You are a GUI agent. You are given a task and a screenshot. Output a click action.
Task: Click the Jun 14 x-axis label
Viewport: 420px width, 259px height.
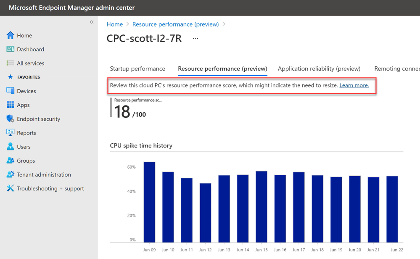[243, 250]
